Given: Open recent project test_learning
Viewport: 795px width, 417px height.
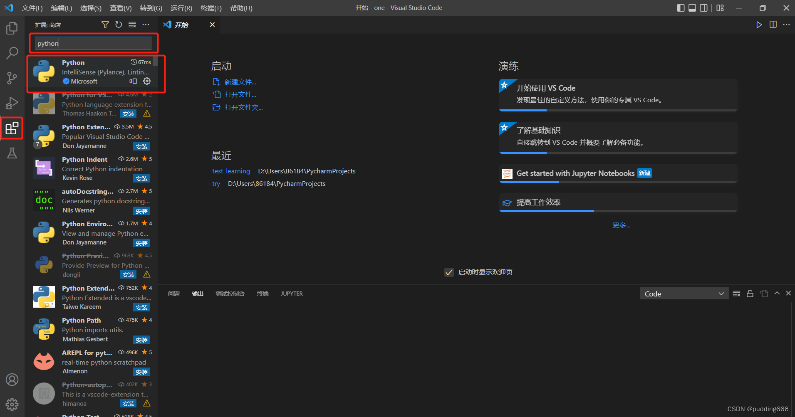Looking at the screenshot, I should coord(231,171).
